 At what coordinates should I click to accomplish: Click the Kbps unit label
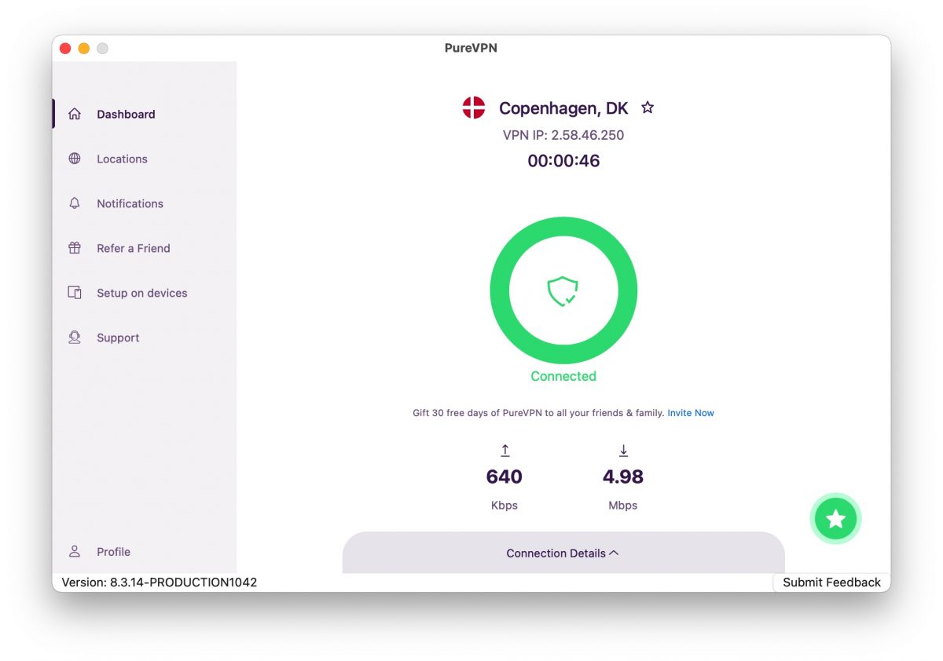[x=505, y=506]
